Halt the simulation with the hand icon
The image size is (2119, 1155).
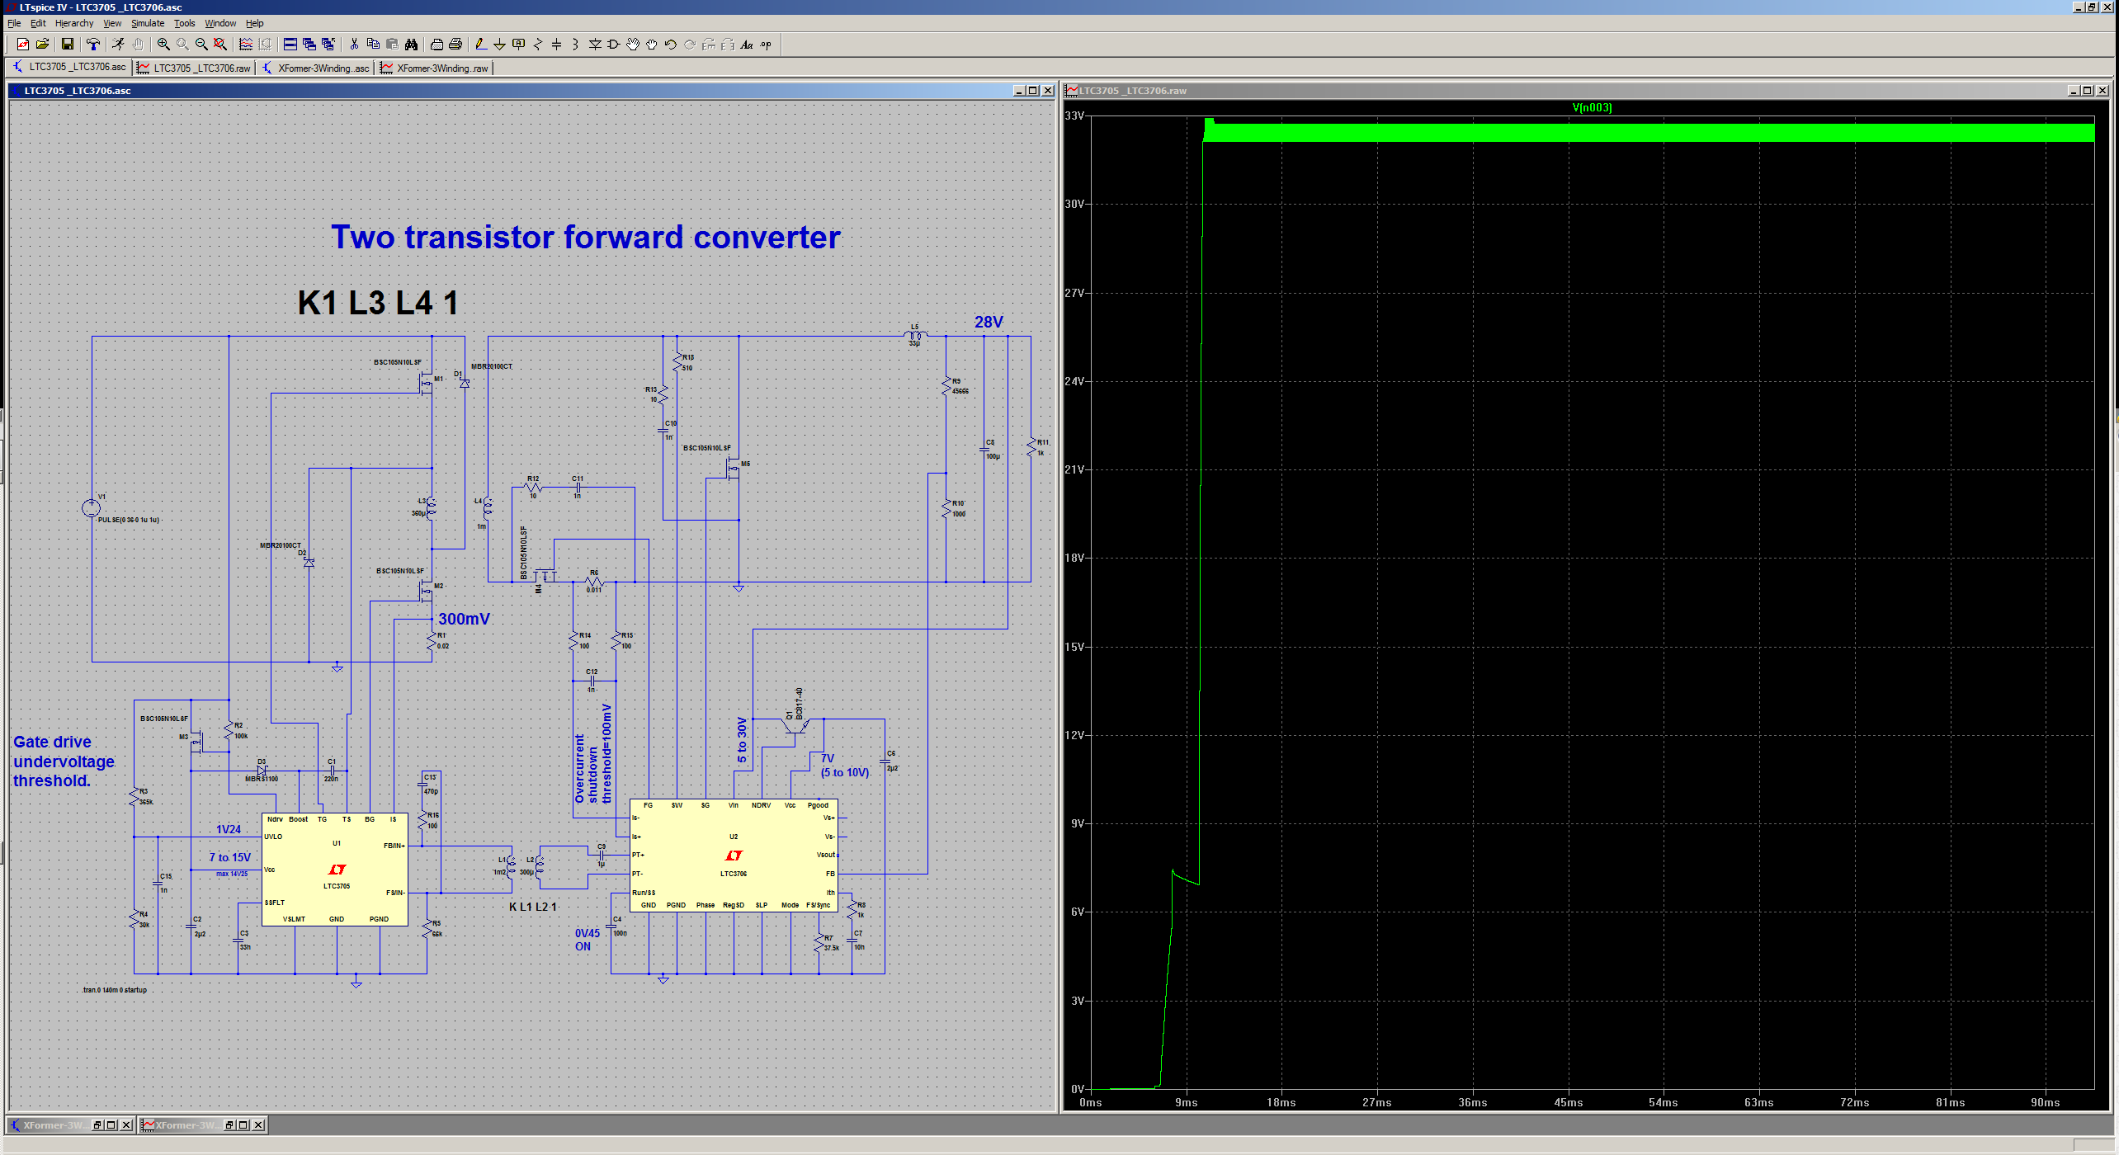138,45
